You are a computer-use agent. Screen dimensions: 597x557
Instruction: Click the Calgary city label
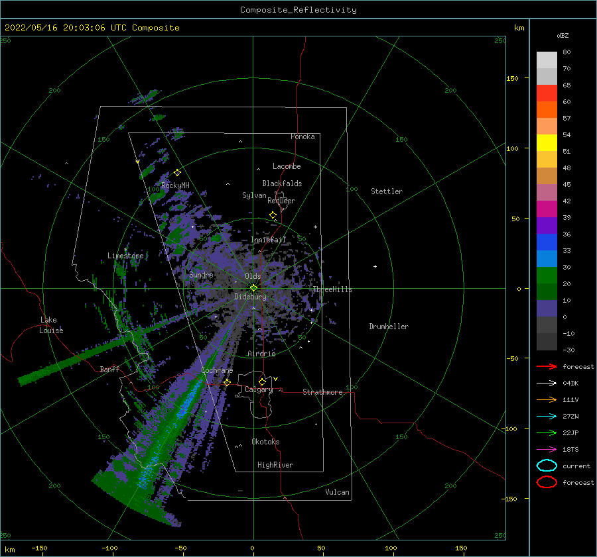click(259, 389)
